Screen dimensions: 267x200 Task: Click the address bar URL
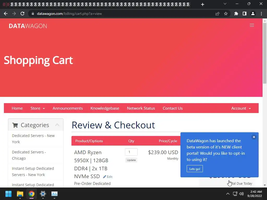[69, 14]
